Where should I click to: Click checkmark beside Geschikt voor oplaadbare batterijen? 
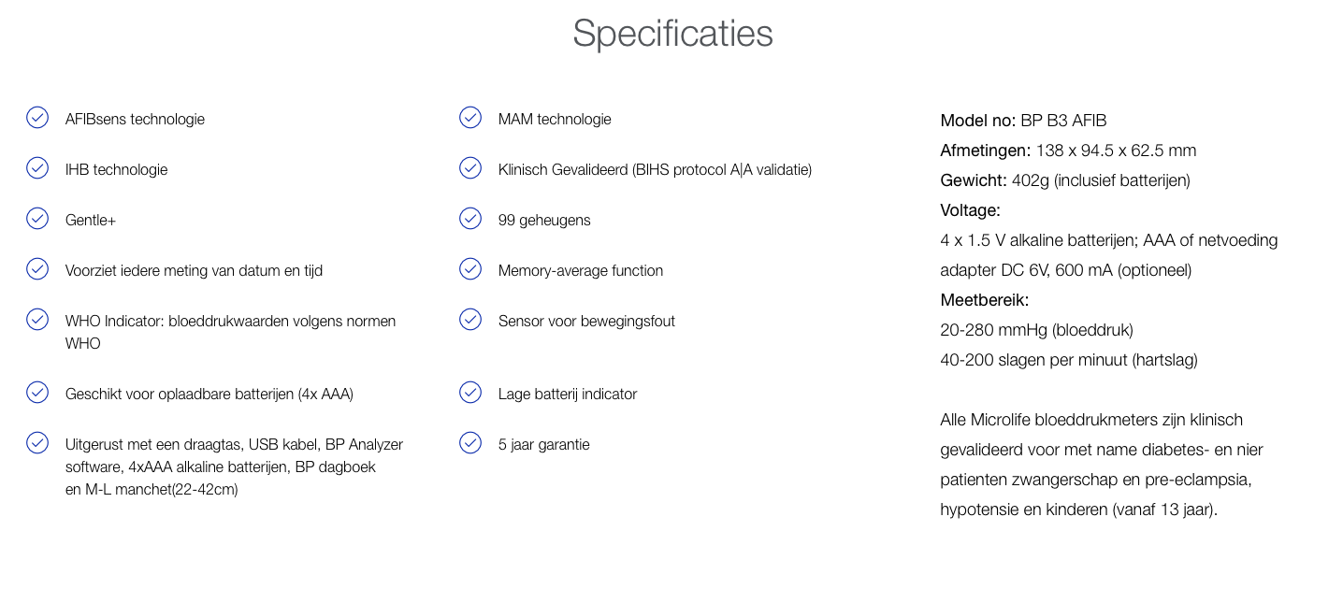click(37, 393)
